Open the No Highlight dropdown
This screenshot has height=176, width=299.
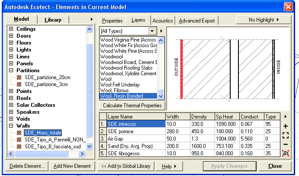[x=264, y=19]
